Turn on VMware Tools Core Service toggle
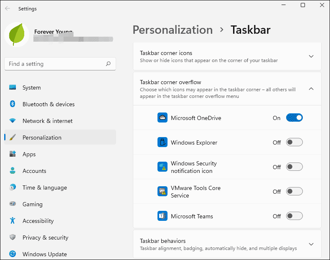The height and width of the screenshot is (260, 330). tap(294, 191)
